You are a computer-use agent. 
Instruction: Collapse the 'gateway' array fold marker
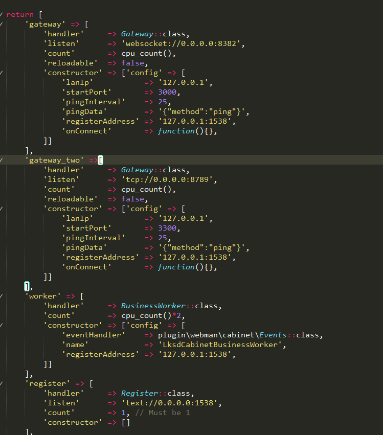pyautogui.click(x=1, y=24)
